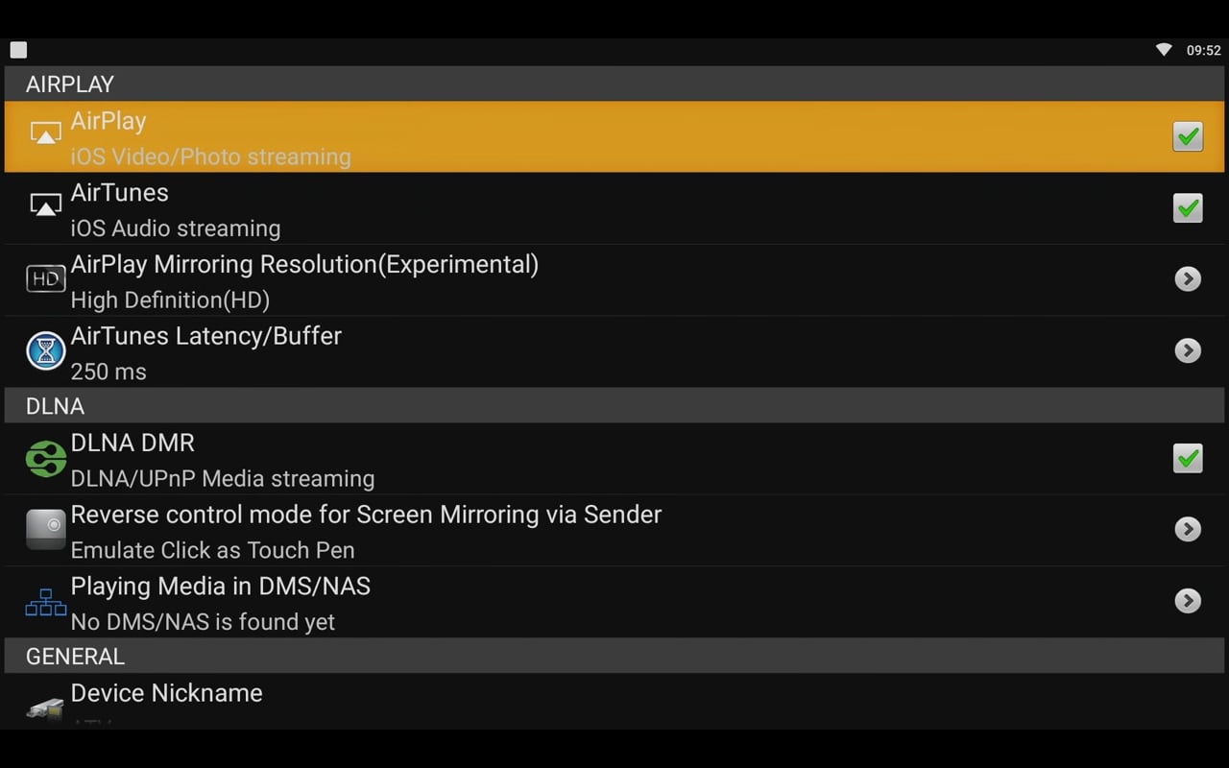Expand AirPlay Mirroring Resolution options
Image resolution: width=1229 pixels, height=768 pixels.
[x=1188, y=278]
